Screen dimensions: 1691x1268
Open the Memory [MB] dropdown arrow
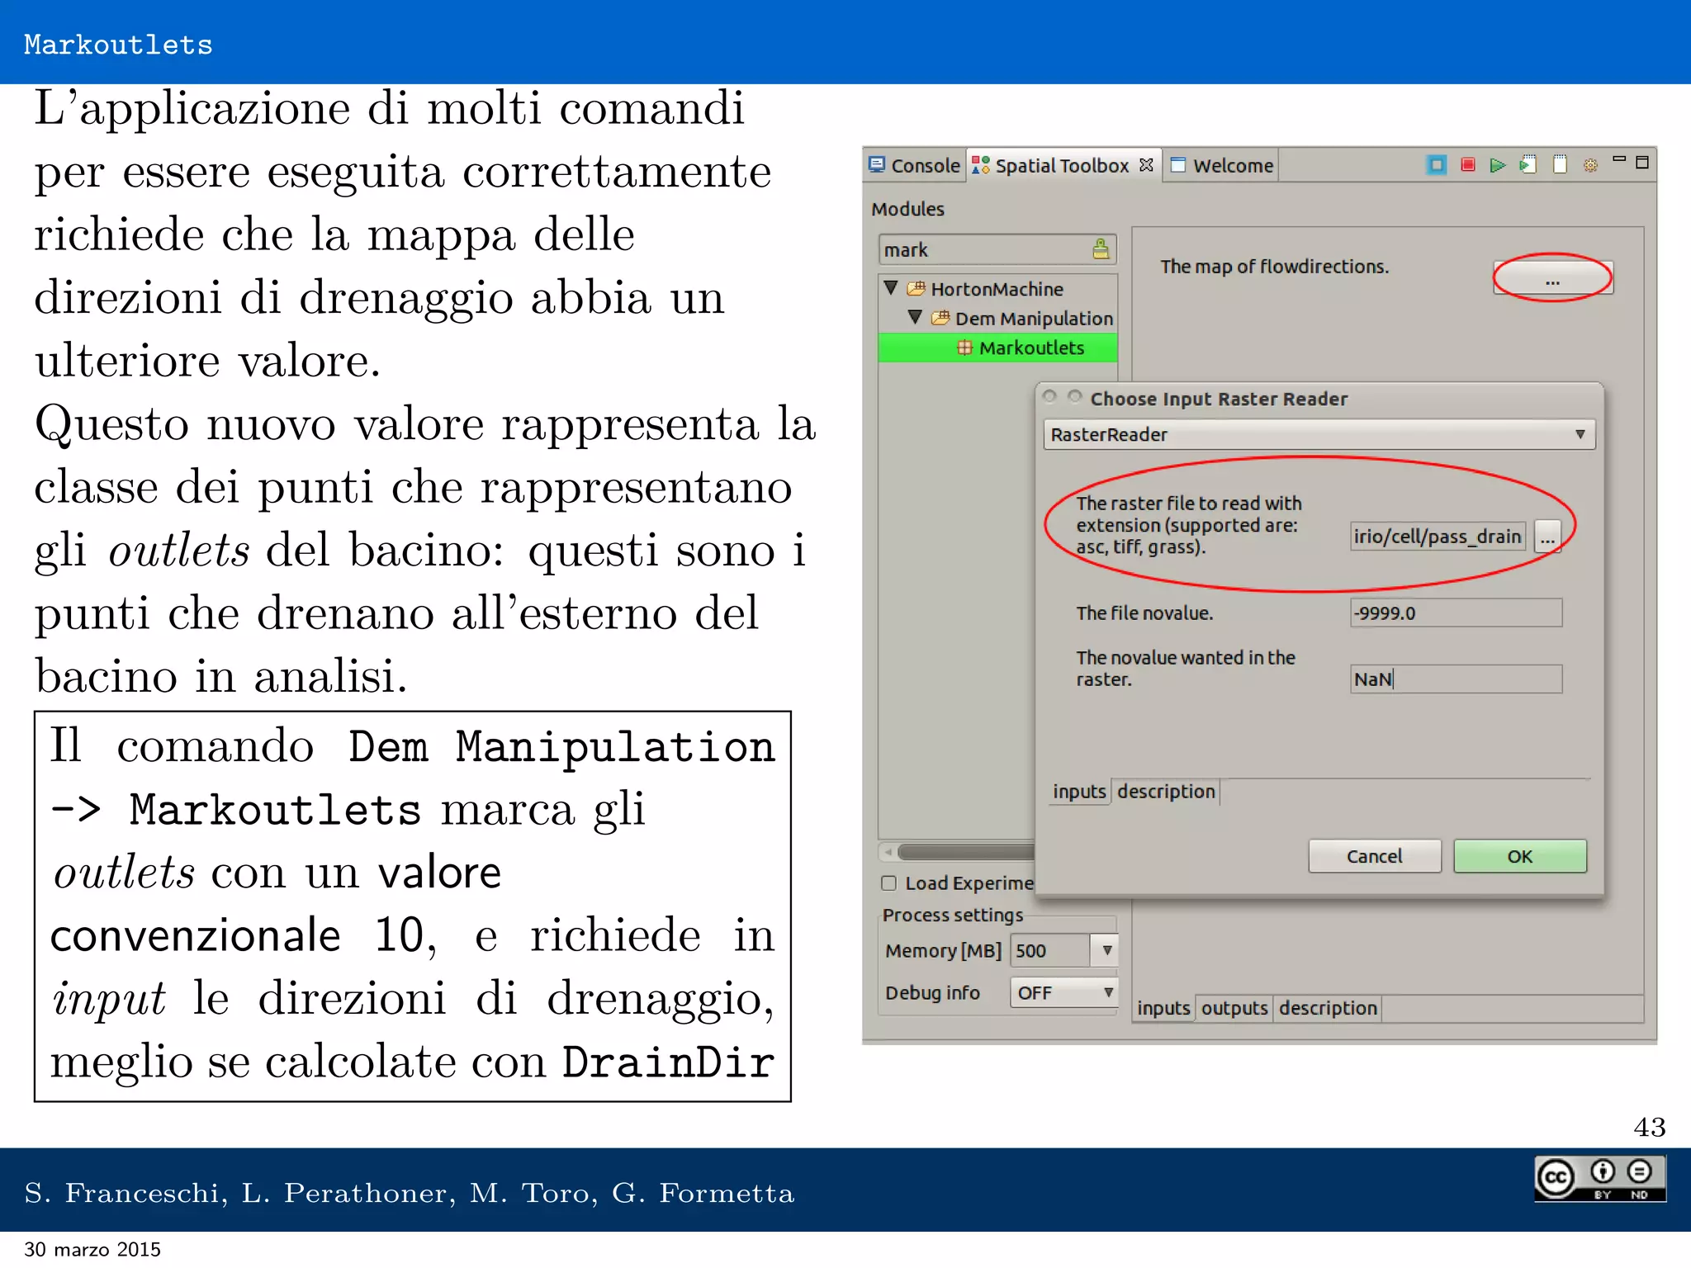[1106, 950]
